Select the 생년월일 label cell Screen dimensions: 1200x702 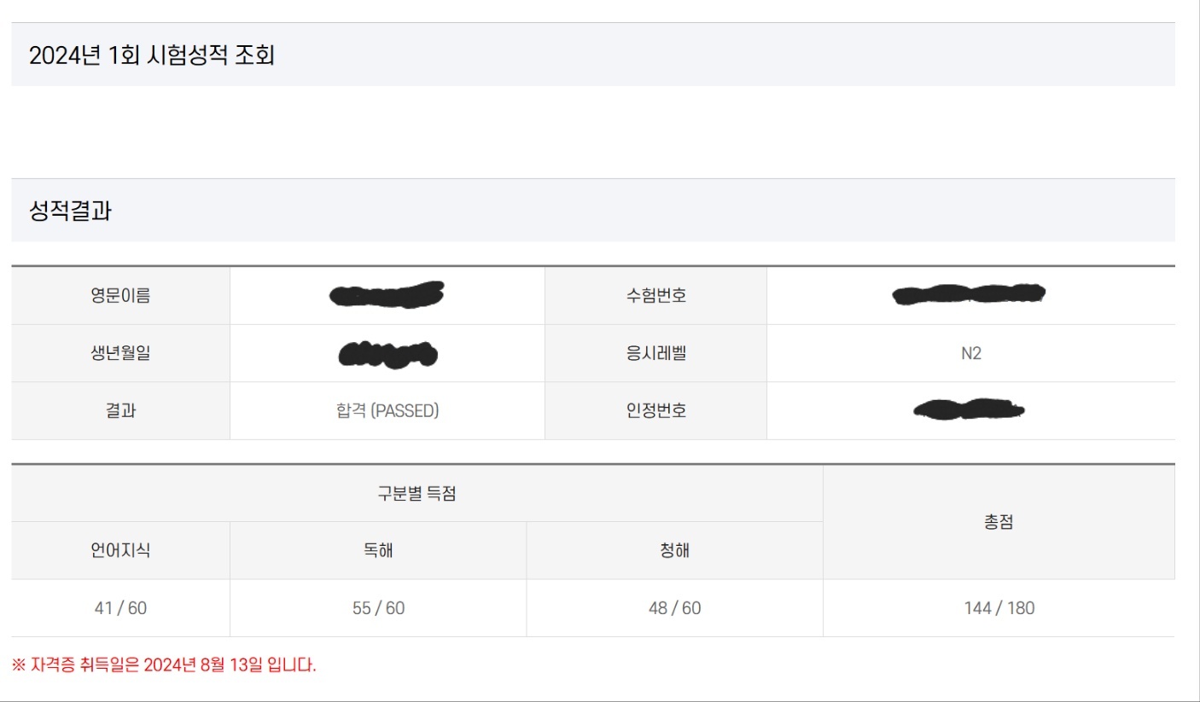point(120,353)
